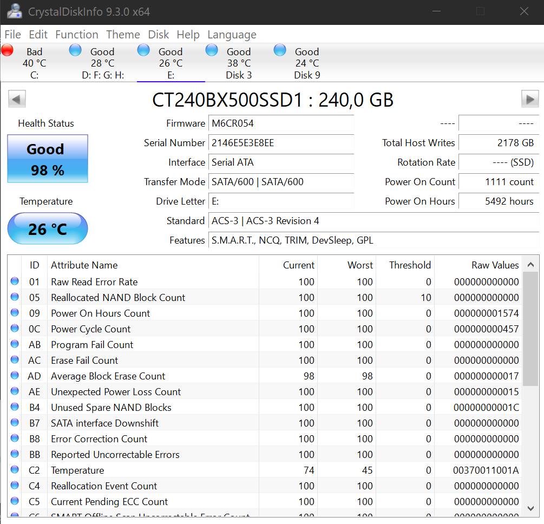Screen dimensions: 544x524
Task: Select the Good 28 °C D: F: G: H: tab
Action: tap(103, 63)
